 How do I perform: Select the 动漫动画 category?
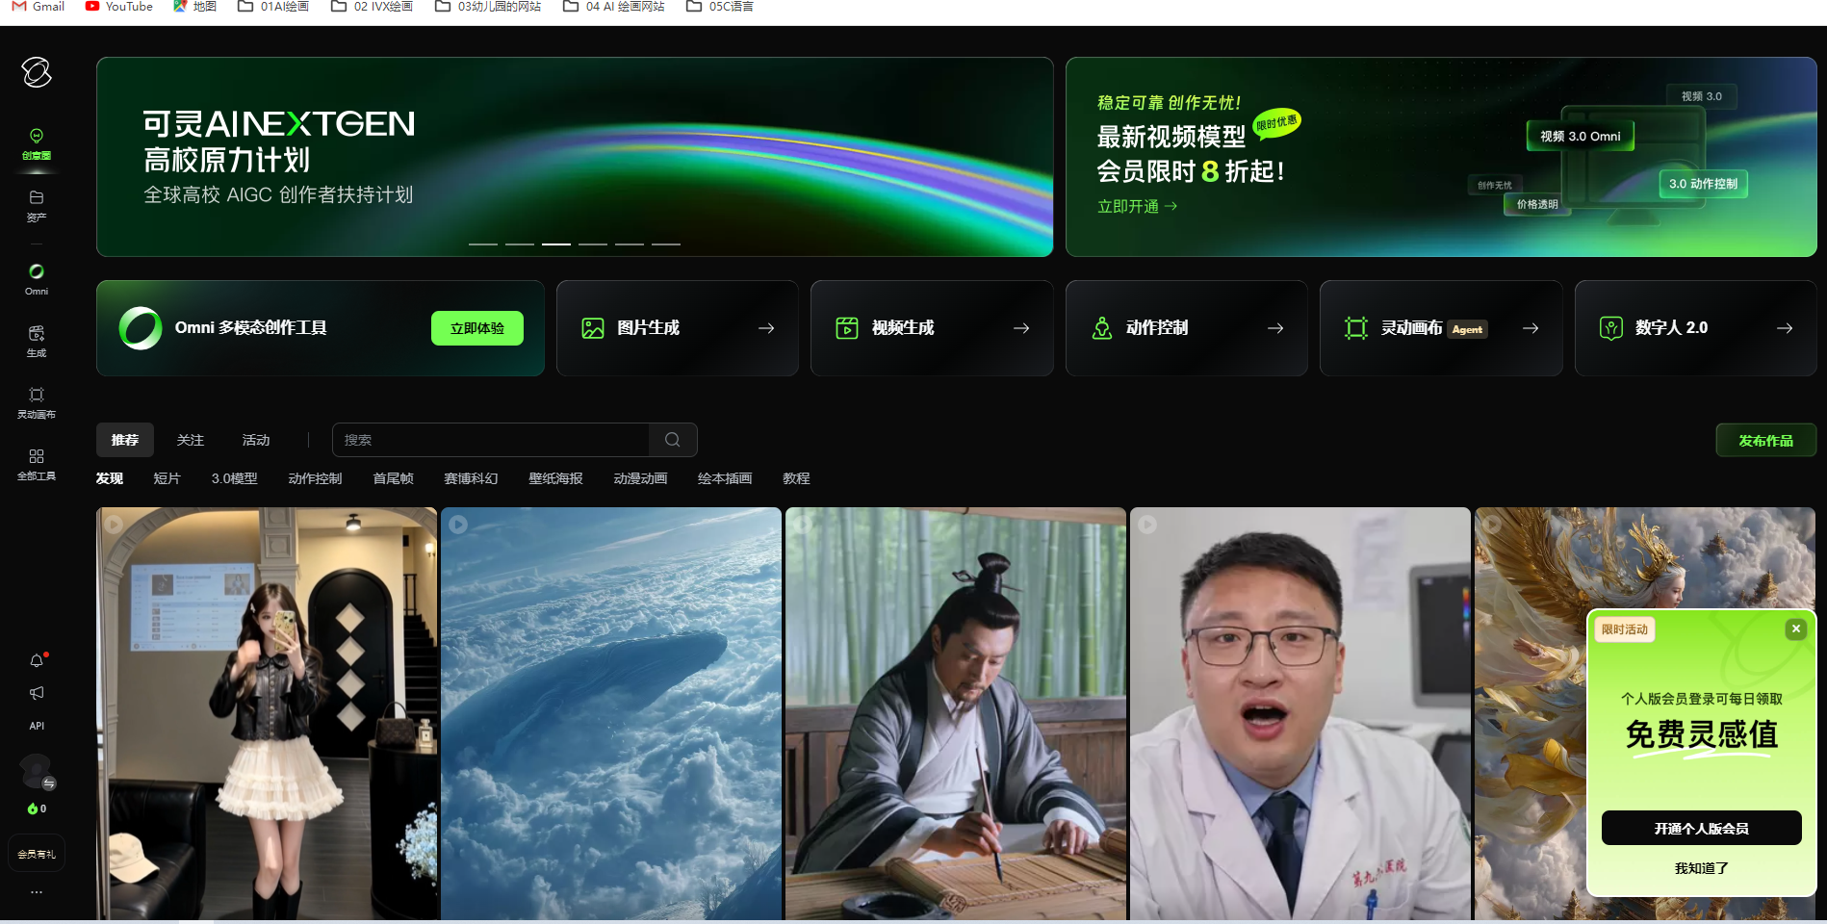pos(640,478)
